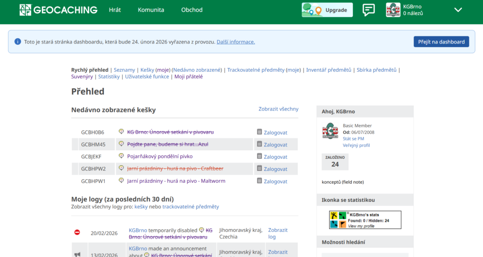This screenshot has width=483, height=257.
Task: Click the event icon beside Craftbeer cache
Action: pos(121,168)
